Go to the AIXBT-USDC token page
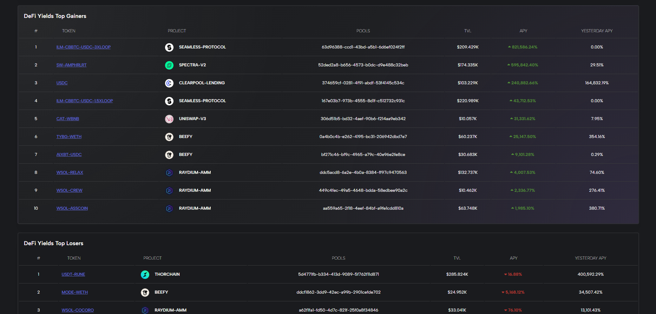 [x=69, y=155]
